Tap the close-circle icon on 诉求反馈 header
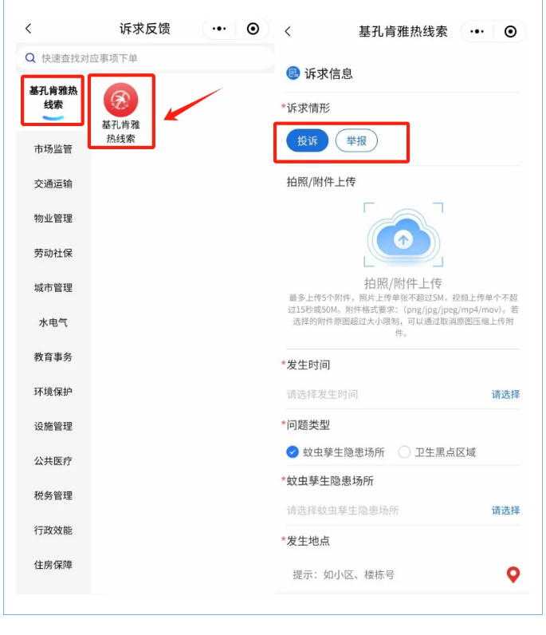Screen dimensions: 546x635 point(253,29)
